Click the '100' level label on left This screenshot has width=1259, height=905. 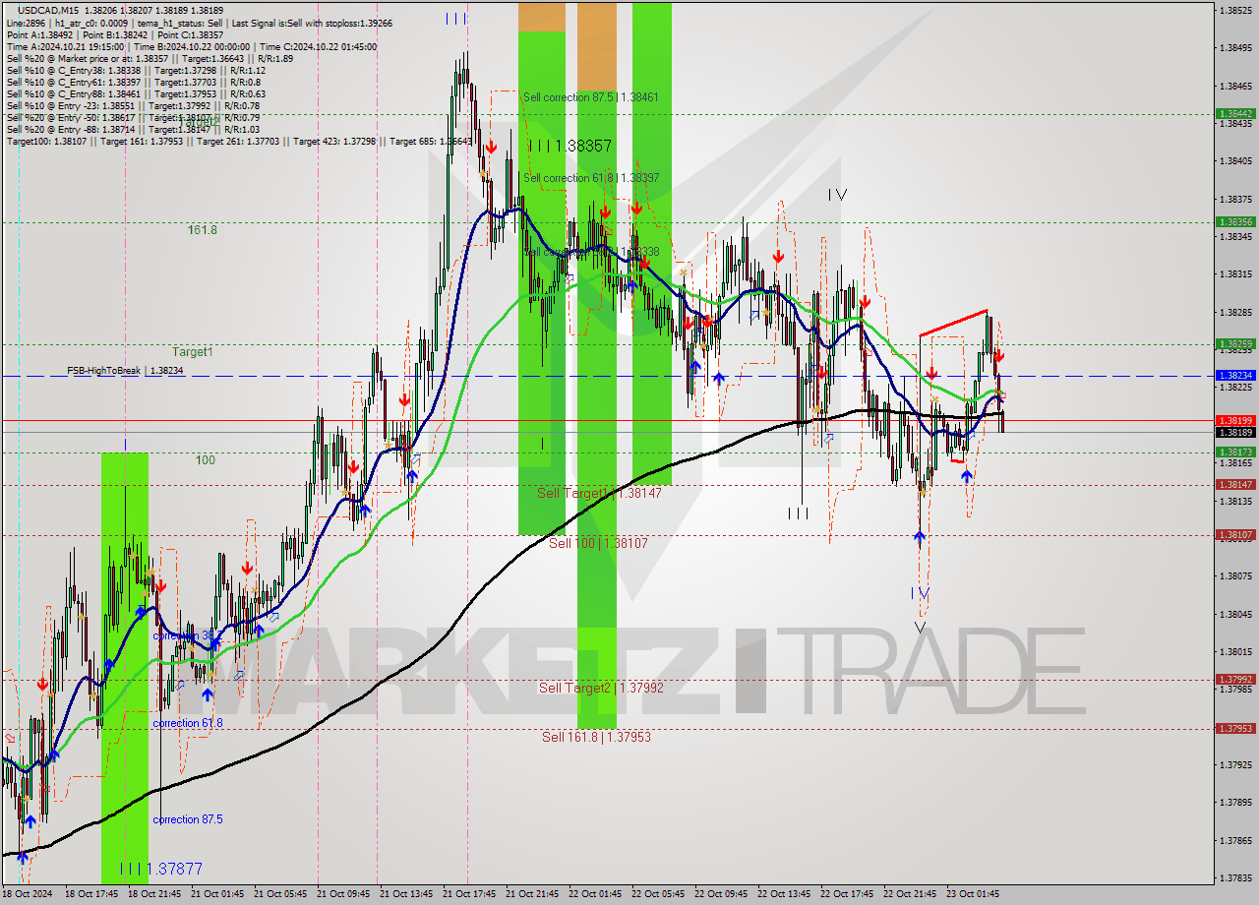tap(205, 460)
